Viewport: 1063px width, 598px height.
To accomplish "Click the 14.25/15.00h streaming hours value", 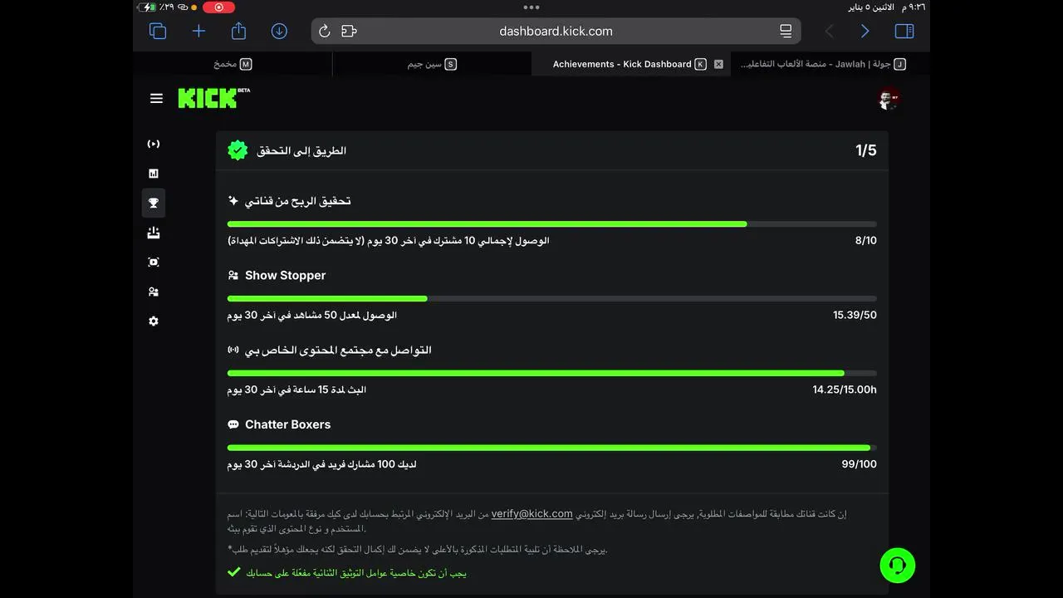I will 845,390.
